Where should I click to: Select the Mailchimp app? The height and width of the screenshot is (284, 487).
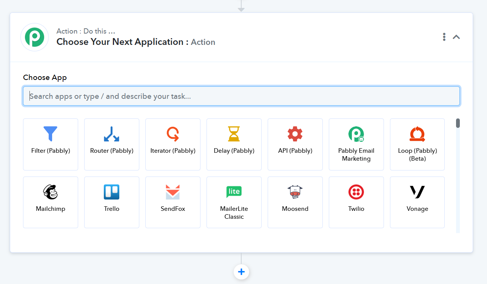point(50,202)
